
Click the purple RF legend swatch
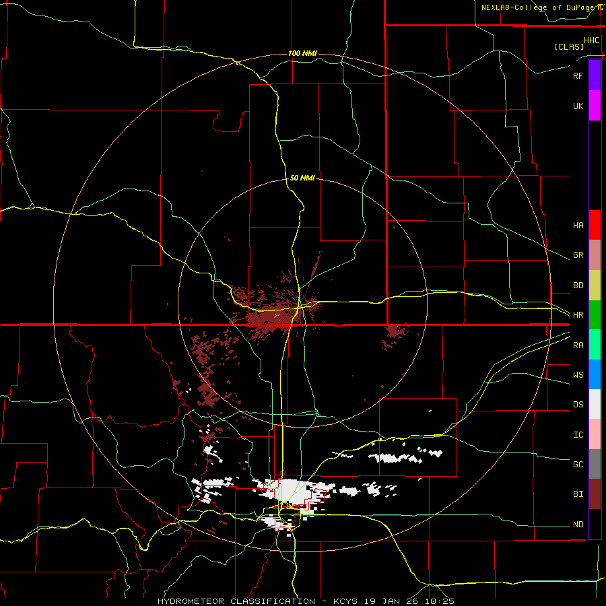click(x=595, y=75)
